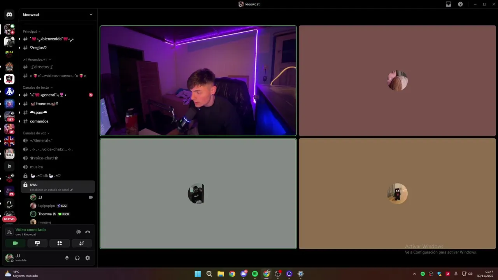Start screen sharing from voice panel
This screenshot has height=280, width=498.
coord(37,243)
